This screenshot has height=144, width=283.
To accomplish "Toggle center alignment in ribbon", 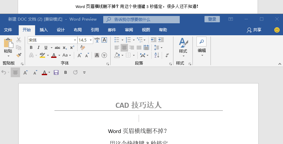I will [x=124, y=48].
